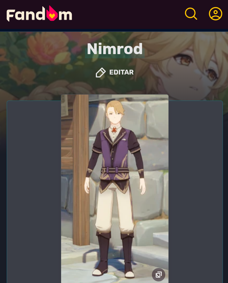Screen dimensions: 228x283
Task: Open the user account profile icon
Action: click(216, 14)
